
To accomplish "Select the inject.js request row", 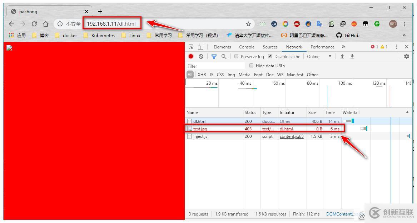I will [x=299, y=136].
